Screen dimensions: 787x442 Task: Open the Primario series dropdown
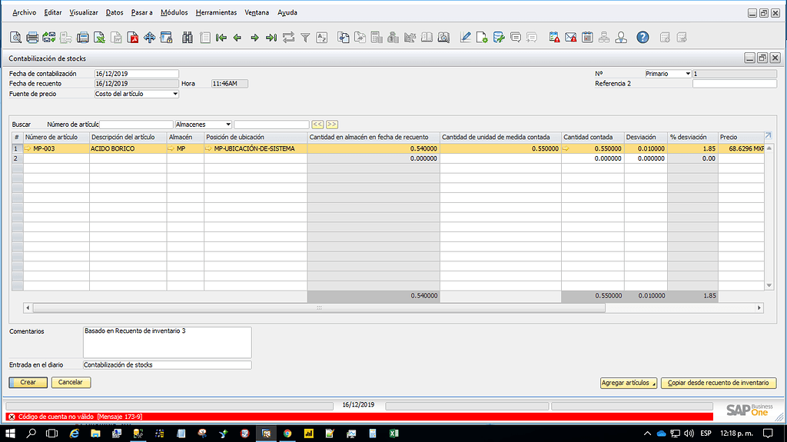point(688,74)
